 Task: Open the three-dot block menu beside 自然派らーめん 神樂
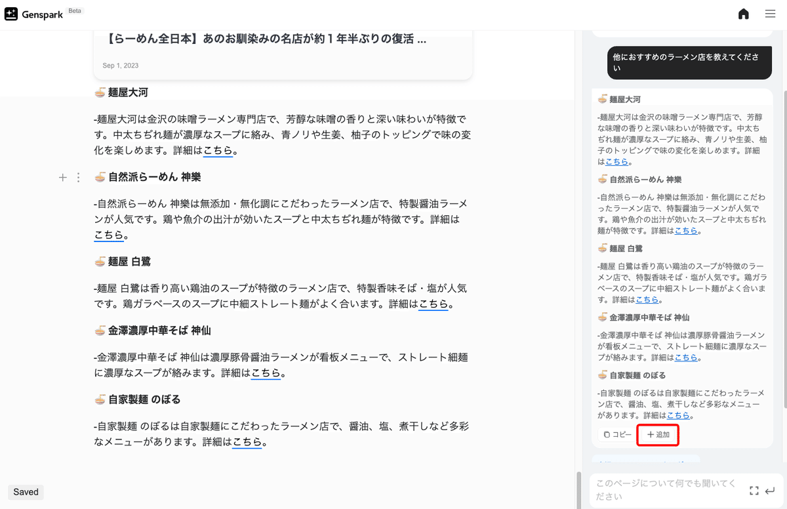79,177
